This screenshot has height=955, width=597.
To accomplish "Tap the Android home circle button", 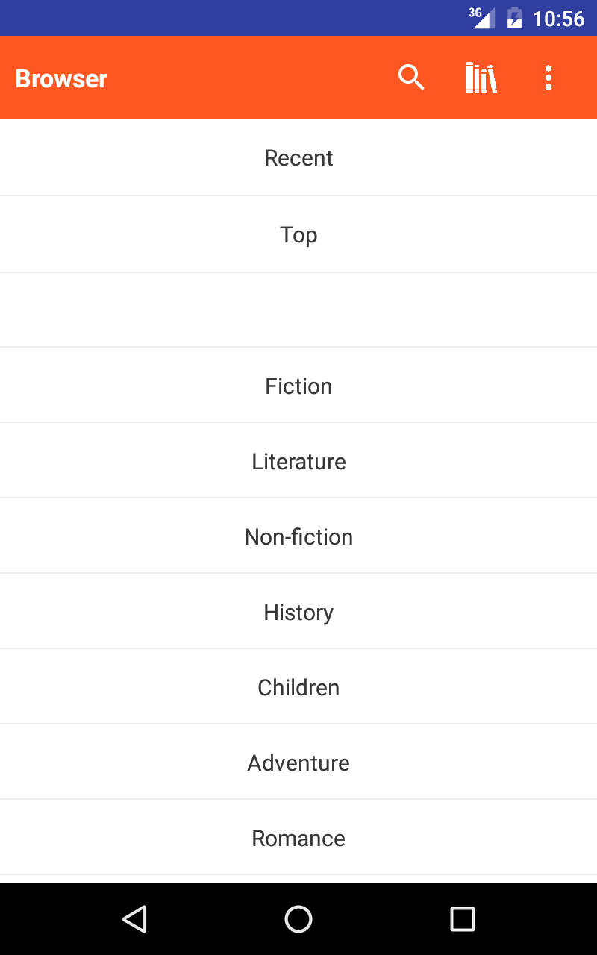I will point(298,919).
